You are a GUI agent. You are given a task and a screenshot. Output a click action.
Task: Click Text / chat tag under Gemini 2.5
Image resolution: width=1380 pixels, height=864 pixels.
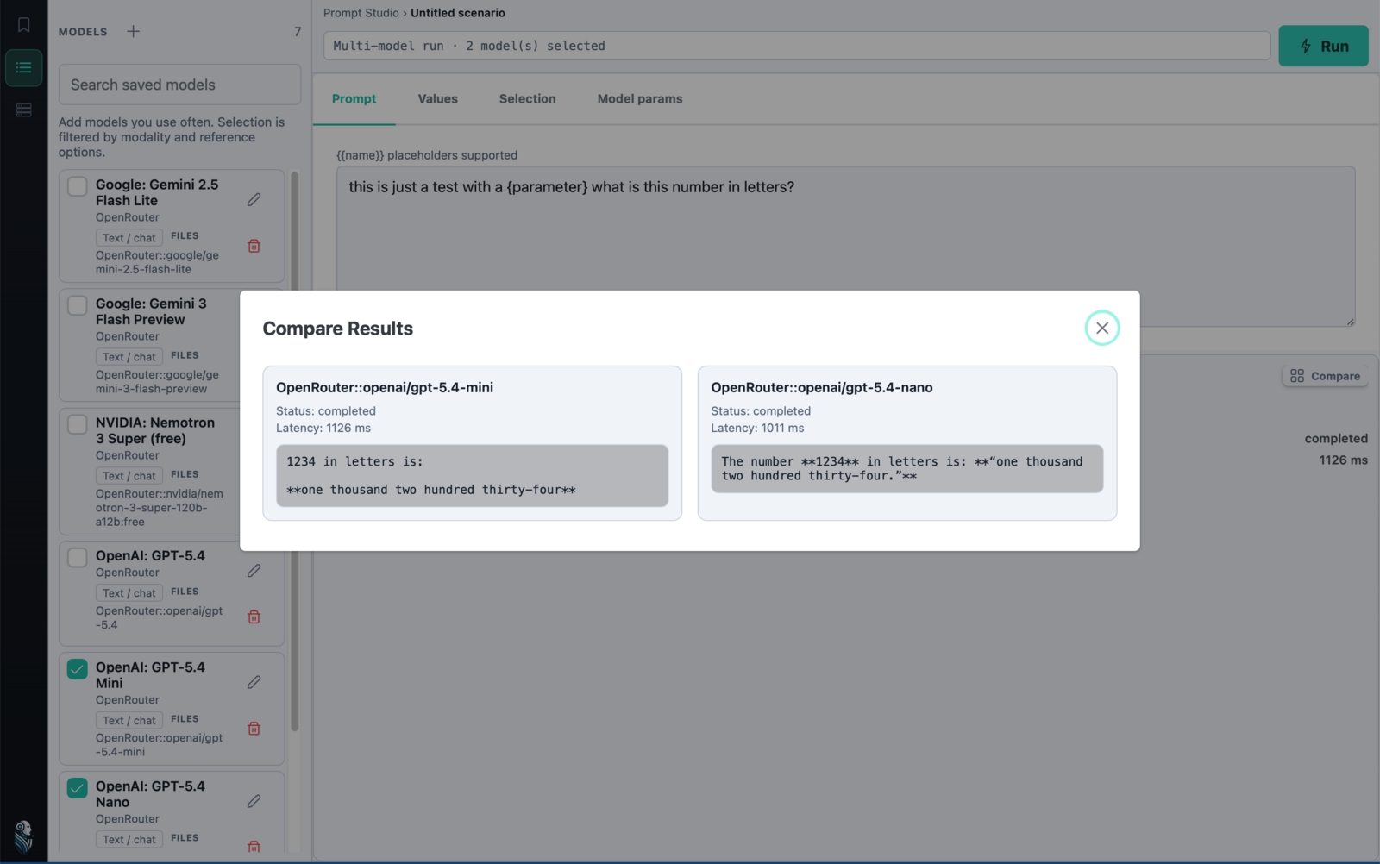point(129,238)
